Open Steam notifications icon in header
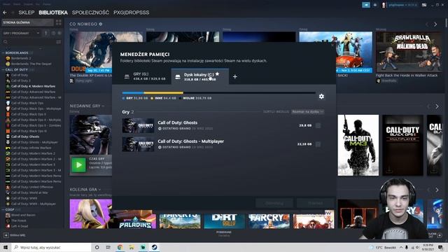This screenshot has width=448, height=252. pyautogui.click(x=375, y=5)
